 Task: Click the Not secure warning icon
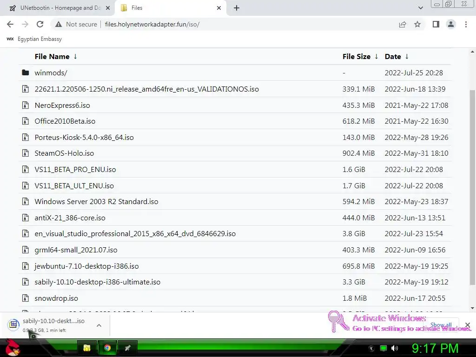(59, 24)
